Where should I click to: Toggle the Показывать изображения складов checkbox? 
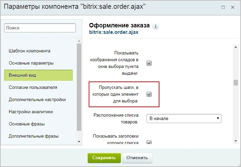(x=149, y=63)
